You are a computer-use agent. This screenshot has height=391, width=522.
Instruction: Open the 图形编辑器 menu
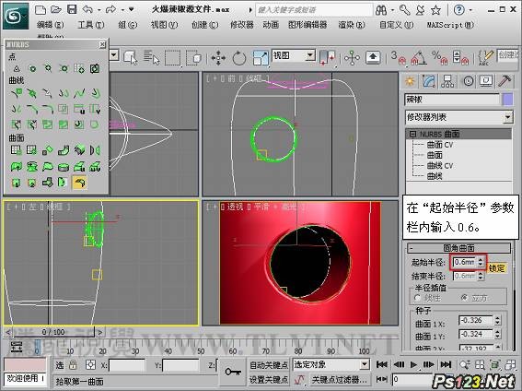click(x=307, y=25)
